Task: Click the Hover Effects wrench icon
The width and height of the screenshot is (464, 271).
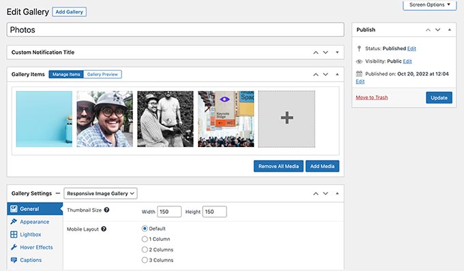Action: click(14, 247)
